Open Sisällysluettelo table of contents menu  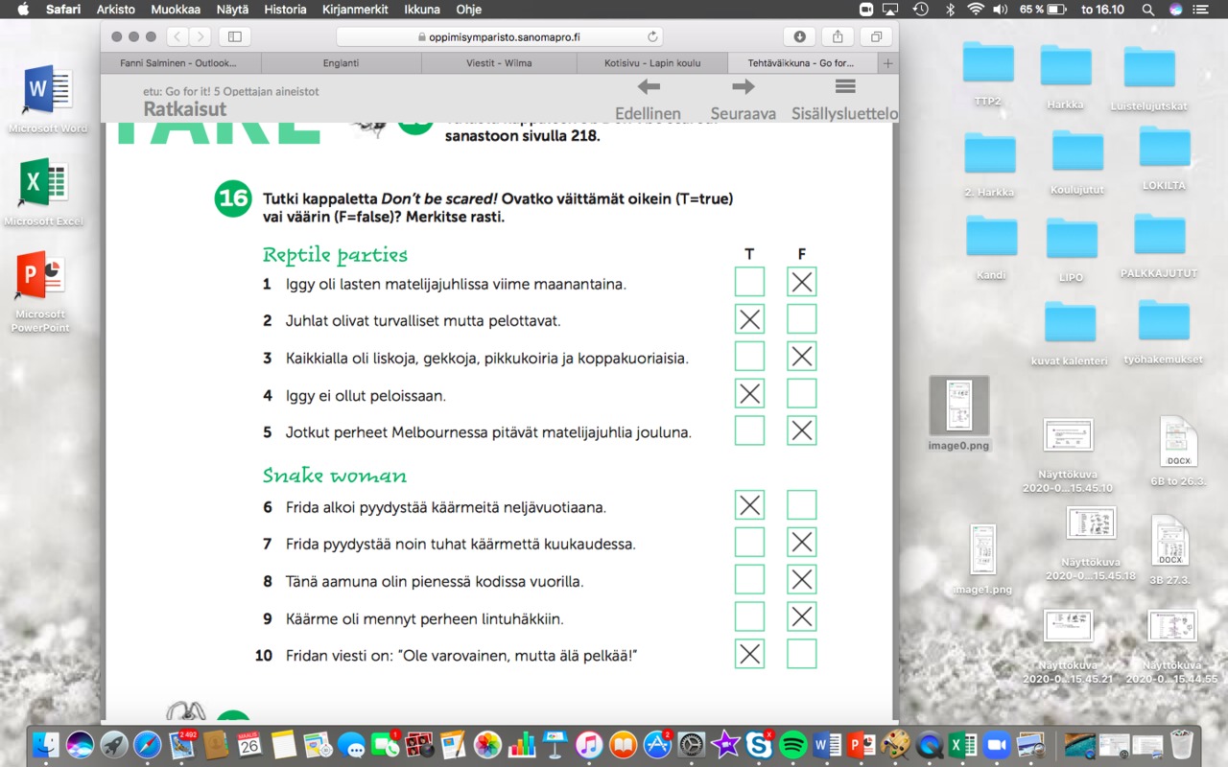[844, 87]
